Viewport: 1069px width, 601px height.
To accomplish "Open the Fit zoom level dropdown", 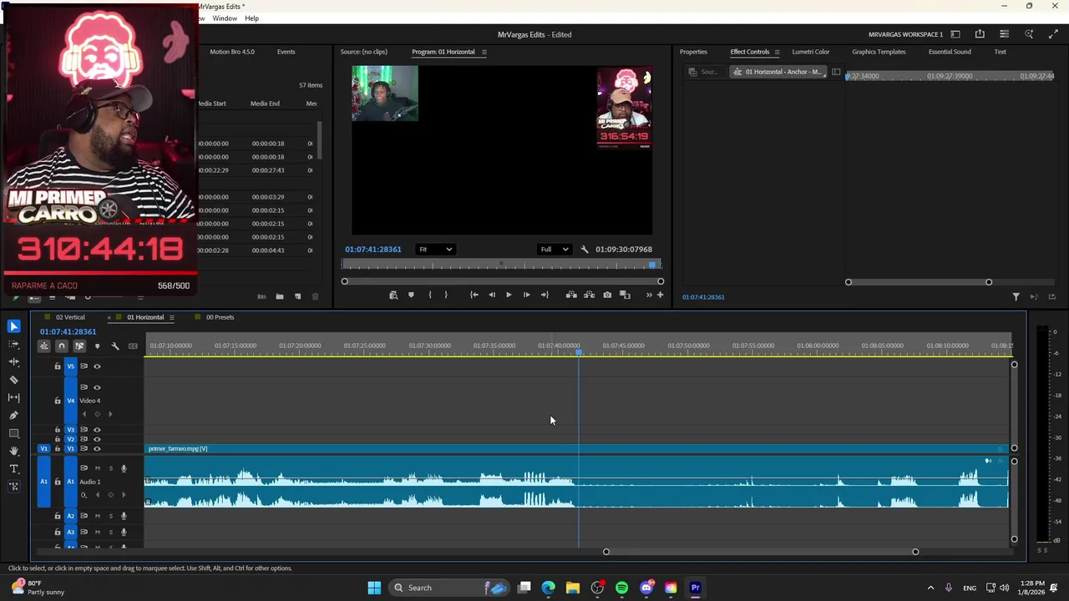I will point(435,249).
